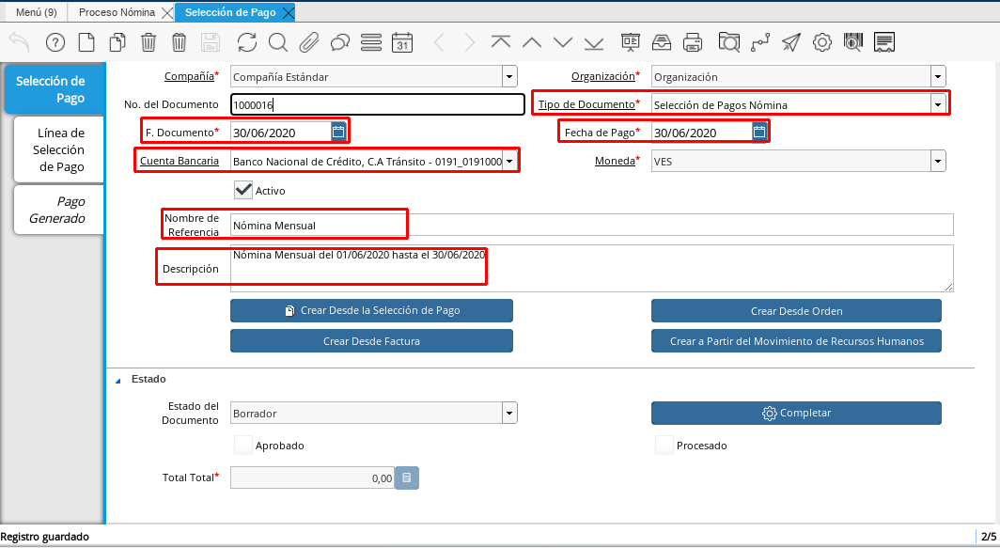
Task: Click the barcode scan magnifier icon
Action: point(852,42)
